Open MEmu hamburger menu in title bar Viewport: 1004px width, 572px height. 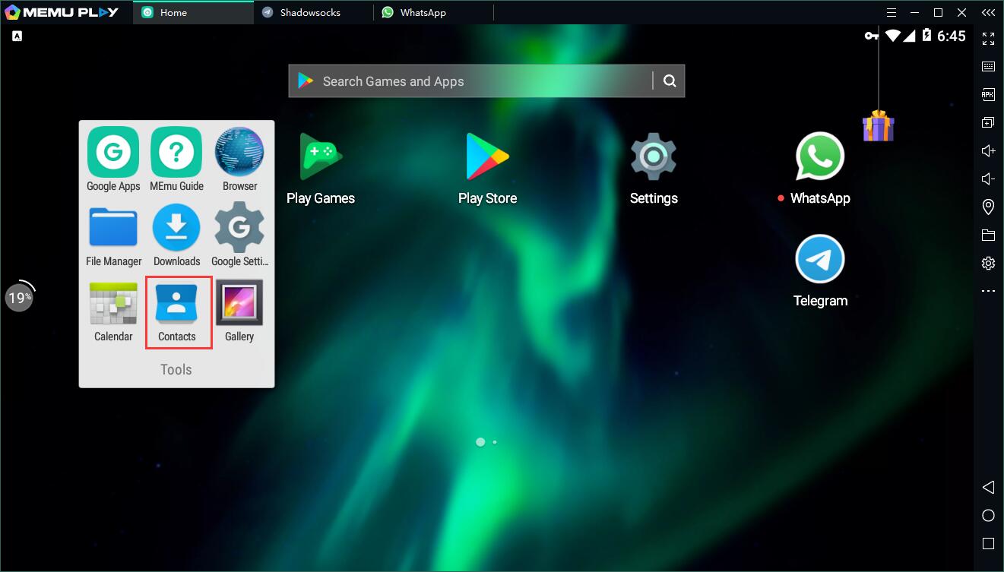(891, 12)
